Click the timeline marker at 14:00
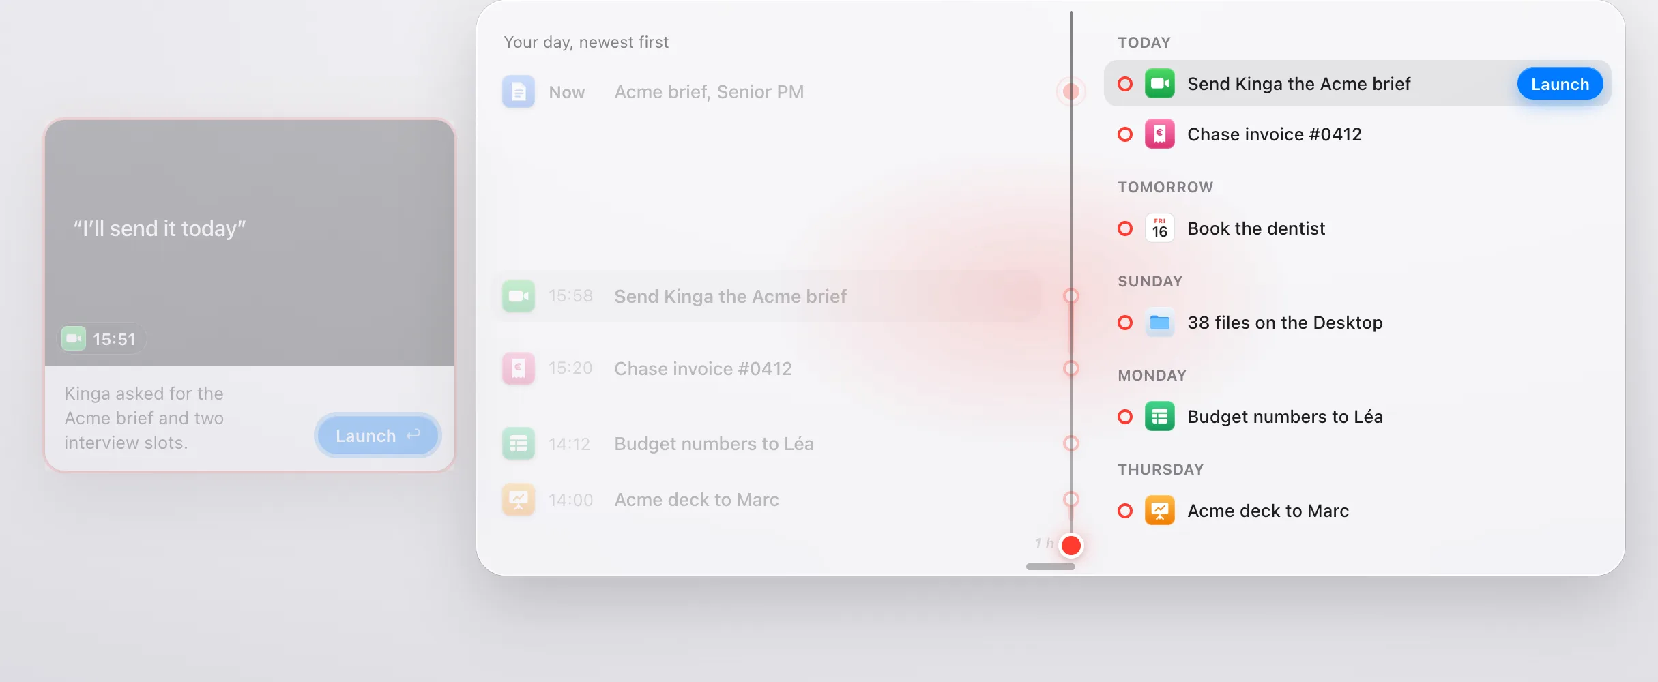The image size is (1658, 682). click(x=1071, y=500)
